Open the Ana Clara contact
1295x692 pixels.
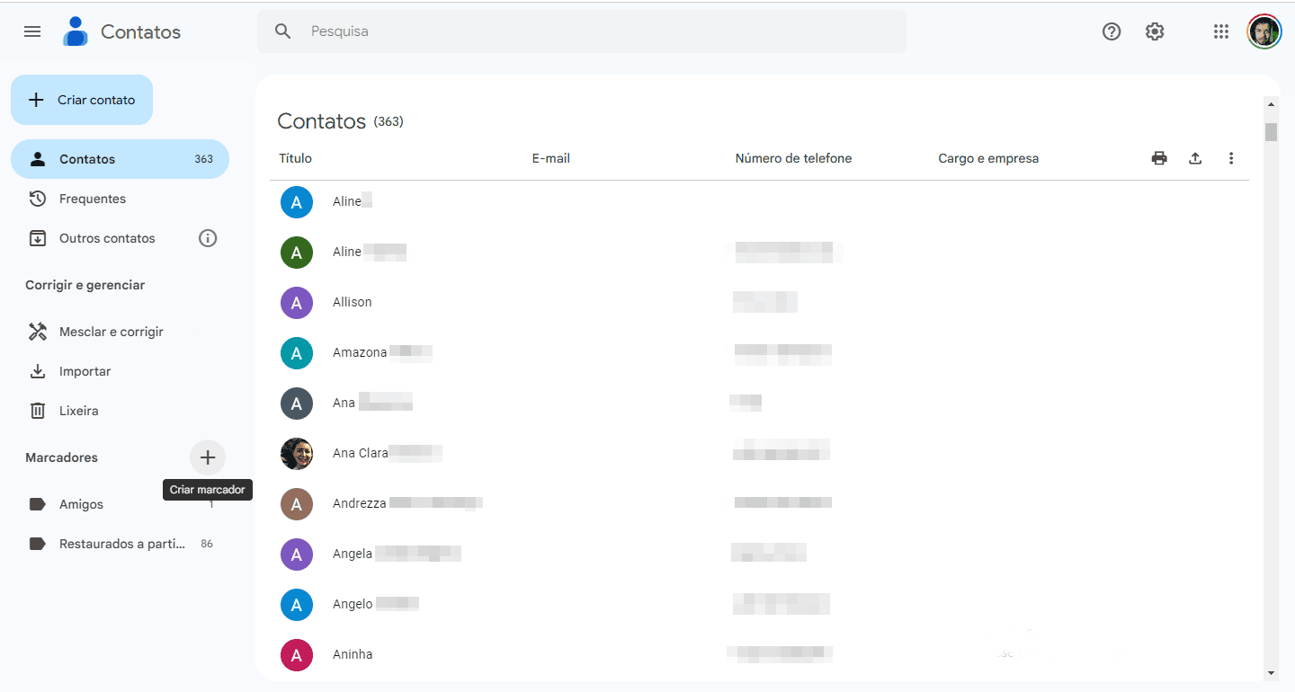click(759, 453)
